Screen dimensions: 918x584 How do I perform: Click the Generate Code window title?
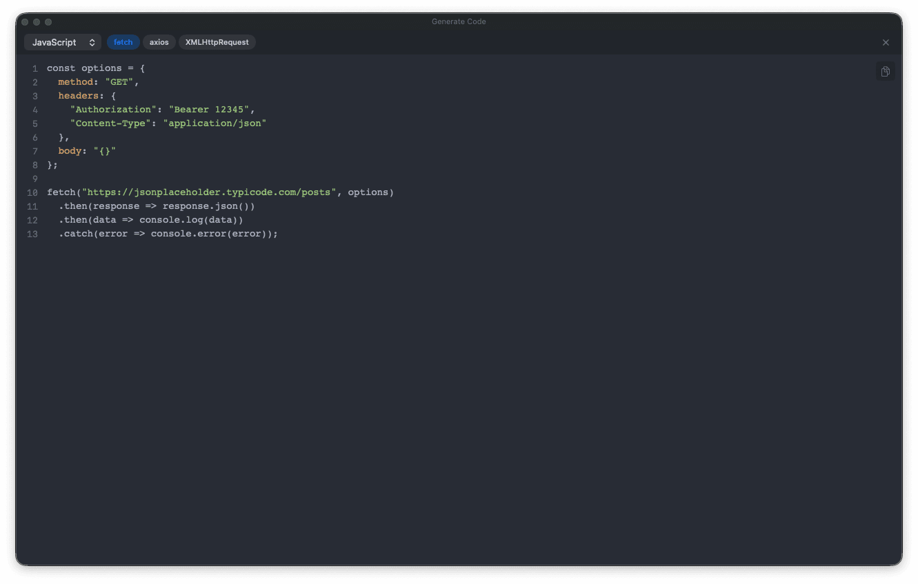click(459, 22)
